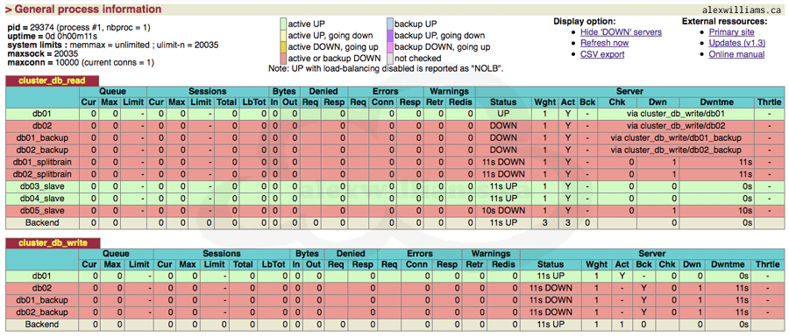The height and width of the screenshot is (336, 789).
Task: Click the backup UP blue legend swatch
Action: pyautogui.click(x=390, y=24)
